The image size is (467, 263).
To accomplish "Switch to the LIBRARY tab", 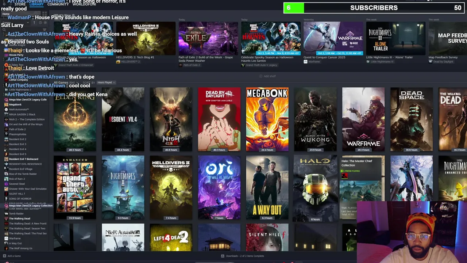I will pos(36,4).
